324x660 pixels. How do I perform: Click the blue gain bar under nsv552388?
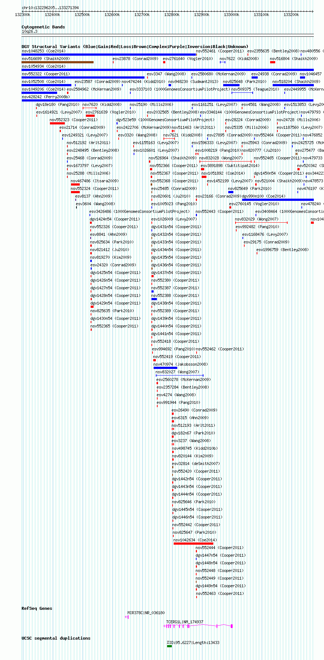(x=154, y=299)
